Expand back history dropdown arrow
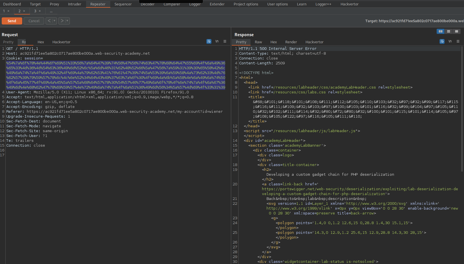The image size is (464, 264). (x=54, y=21)
